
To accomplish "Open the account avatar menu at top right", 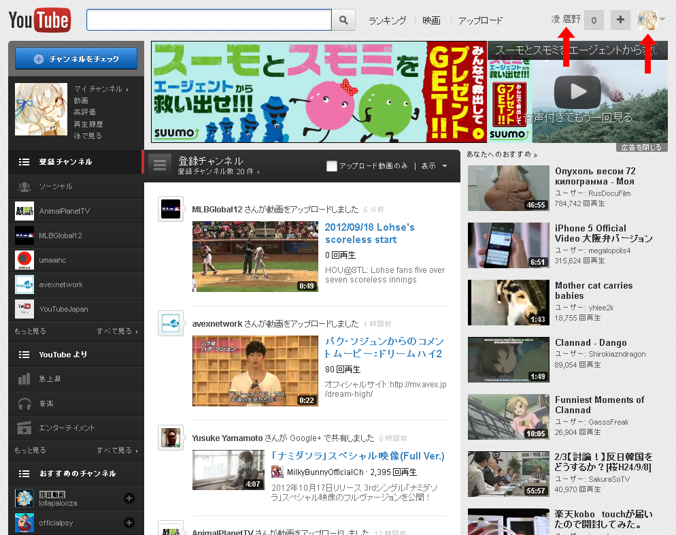I will (x=651, y=20).
